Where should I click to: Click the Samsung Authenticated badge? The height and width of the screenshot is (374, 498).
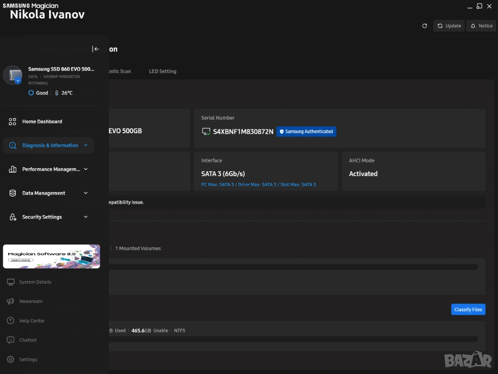306,131
